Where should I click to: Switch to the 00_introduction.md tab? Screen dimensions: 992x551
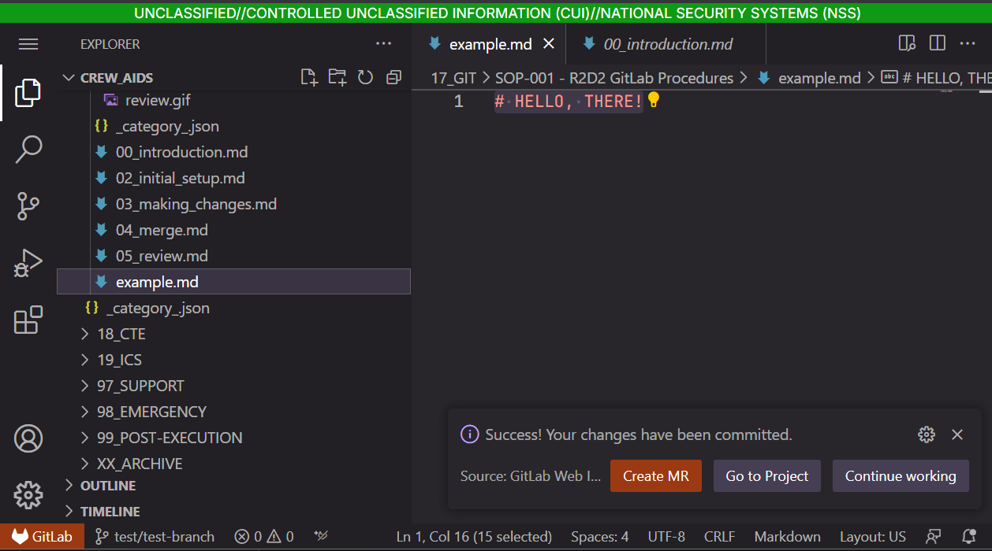tap(667, 44)
